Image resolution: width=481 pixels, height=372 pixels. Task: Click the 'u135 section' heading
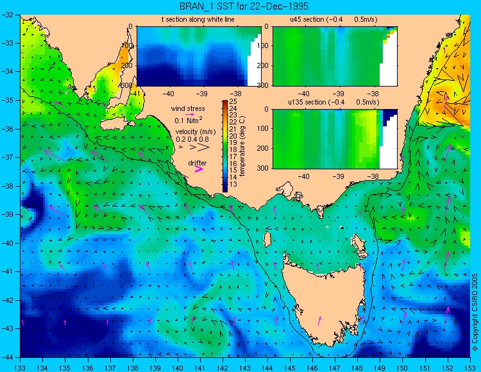305,102
